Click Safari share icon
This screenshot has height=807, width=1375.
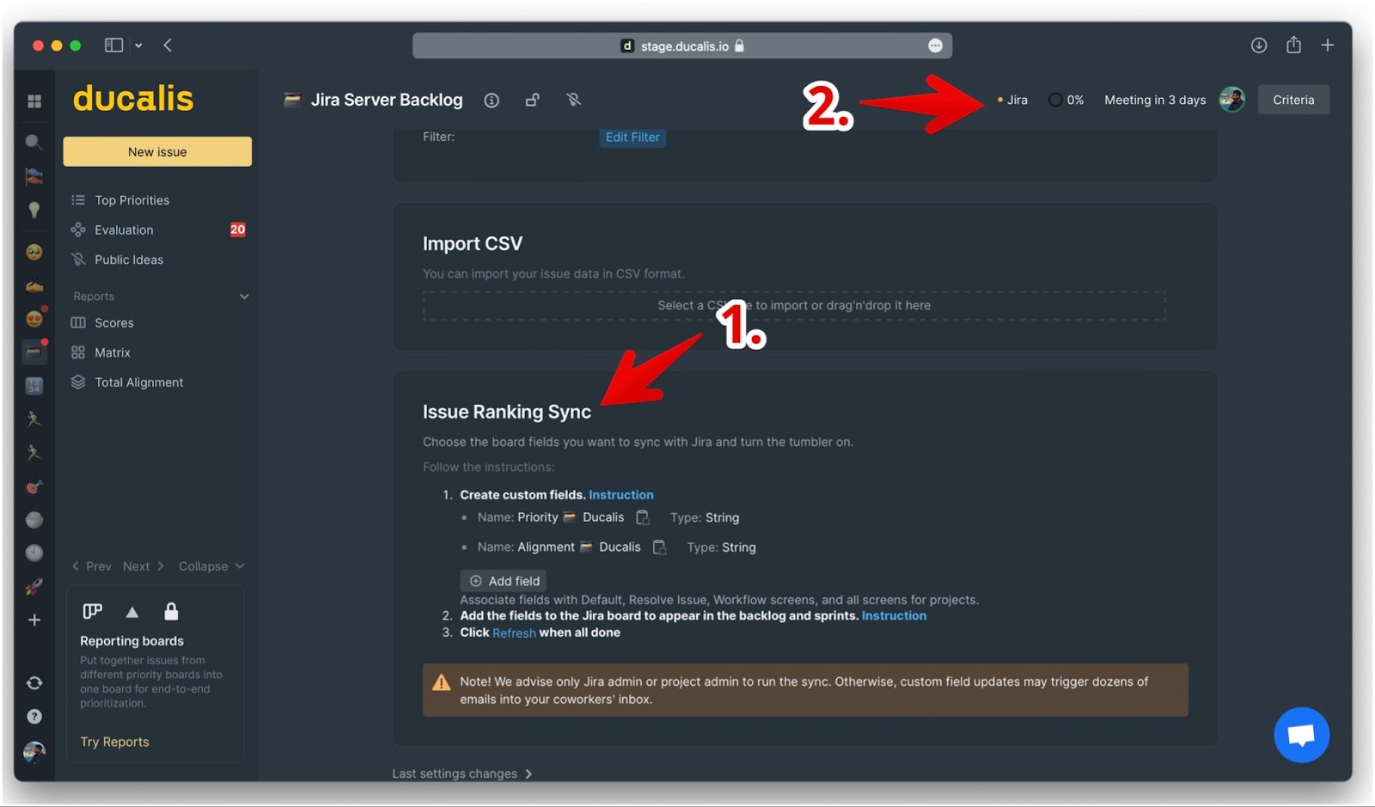click(1293, 45)
